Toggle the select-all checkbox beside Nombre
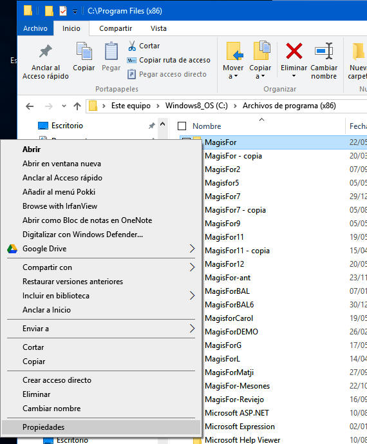Viewport: 367px width, 444px height. coord(182,126)
